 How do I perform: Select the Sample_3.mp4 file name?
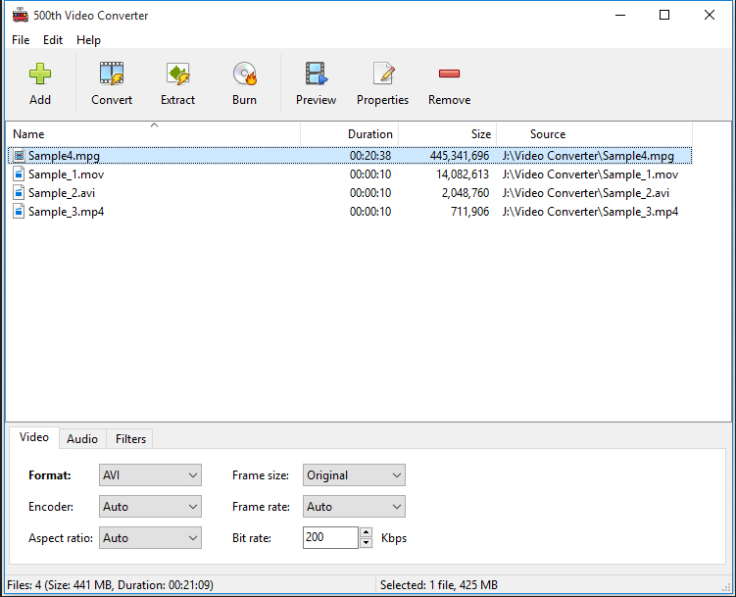click(x=67, y=212)
